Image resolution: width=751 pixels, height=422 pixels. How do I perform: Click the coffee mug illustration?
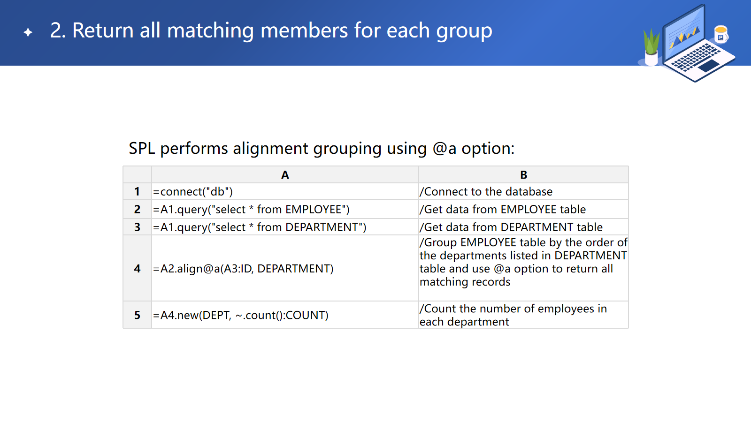pyautogui.click(x=720, y=34)
